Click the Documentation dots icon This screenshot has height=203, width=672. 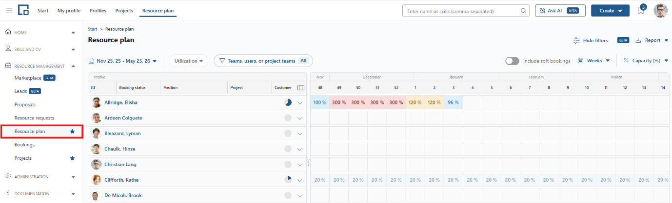point(8,193)
